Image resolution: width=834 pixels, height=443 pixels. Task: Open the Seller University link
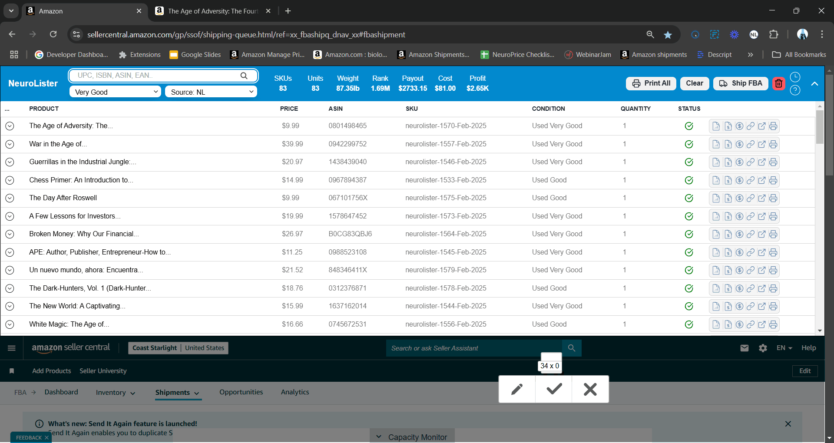click(103, 371)
